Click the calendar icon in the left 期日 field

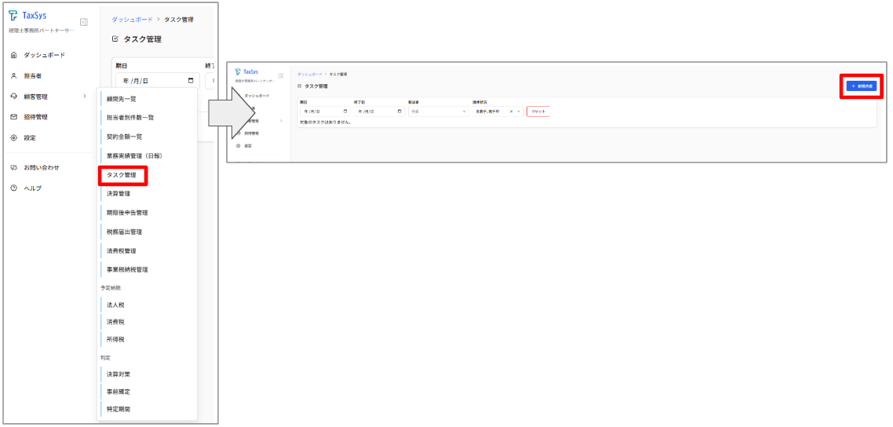pos(191,80)
